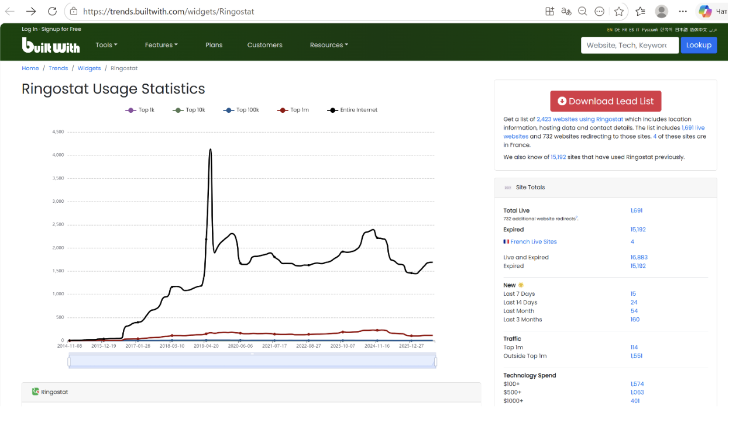Open browser settings and more menu
This screenshot has height=436, width=729.
click(x=683, y=11)
